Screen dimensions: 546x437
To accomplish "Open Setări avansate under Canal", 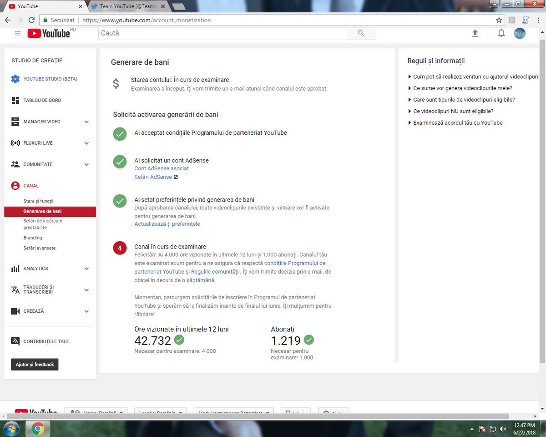I will pyautogui.click(x=40, y=248).
